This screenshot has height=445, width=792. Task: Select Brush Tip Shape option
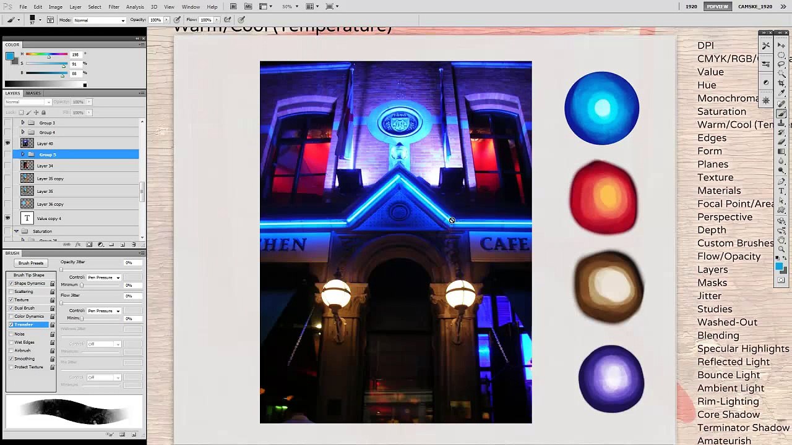click(29, 275)
